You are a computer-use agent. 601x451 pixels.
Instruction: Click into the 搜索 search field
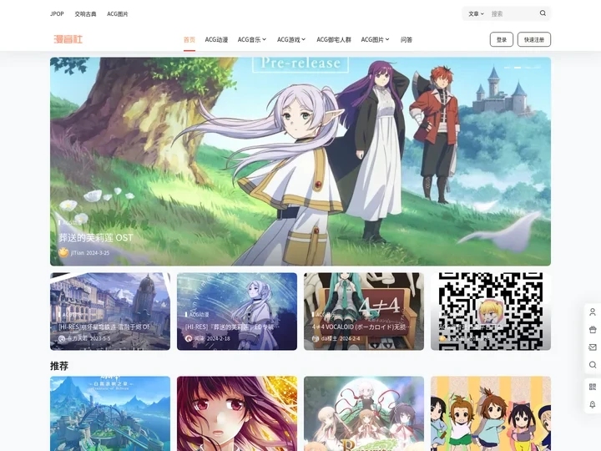click(x=513, y=14)
